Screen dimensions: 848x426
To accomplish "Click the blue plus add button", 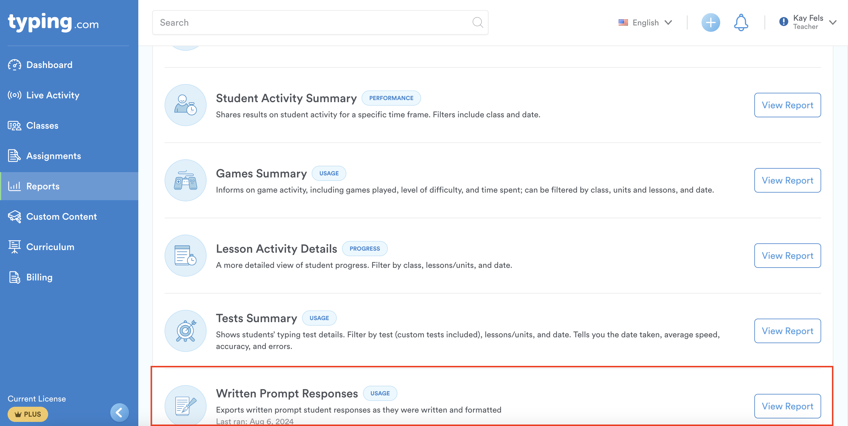I will 710,22.
